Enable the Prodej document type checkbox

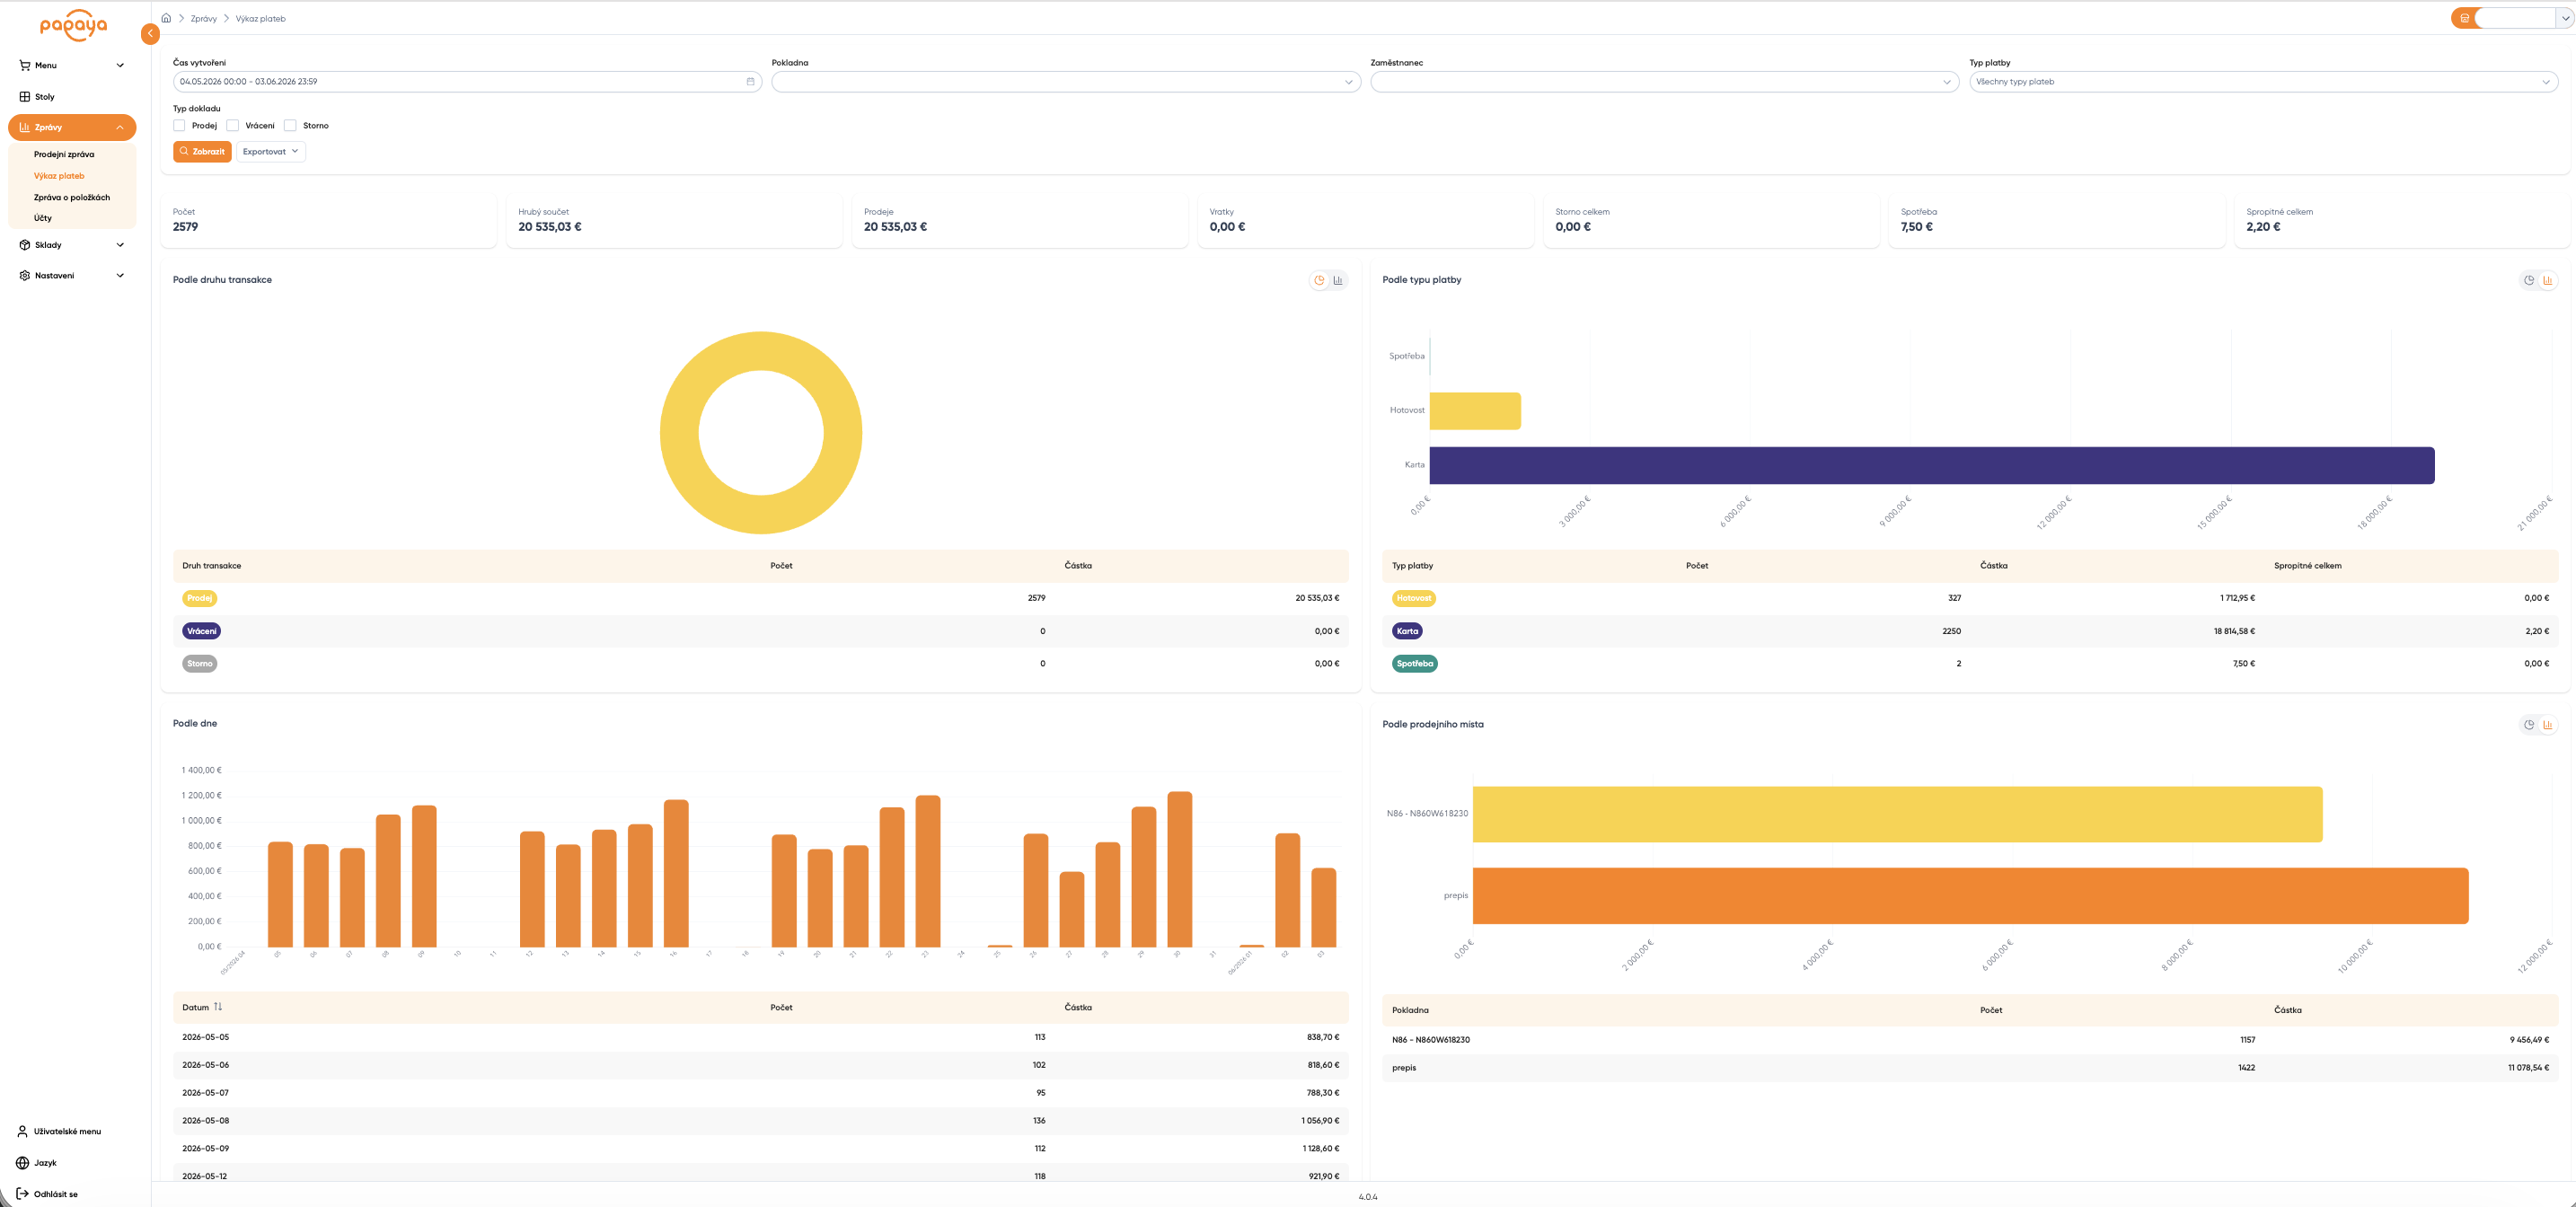click(x=179, y=126)
